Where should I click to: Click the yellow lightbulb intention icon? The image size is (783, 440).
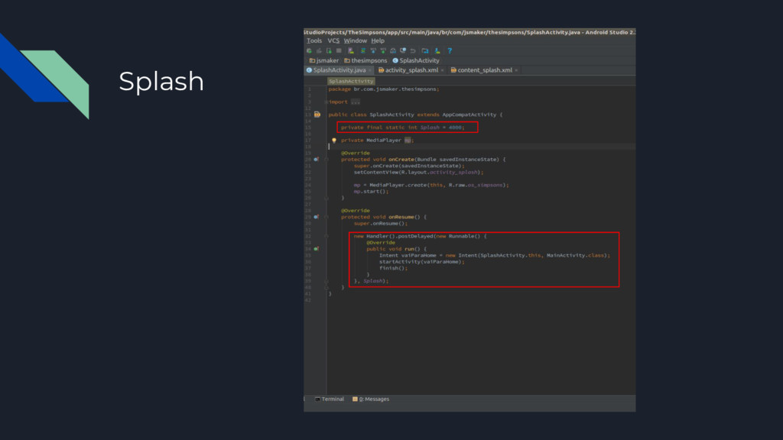click(334, 141)
